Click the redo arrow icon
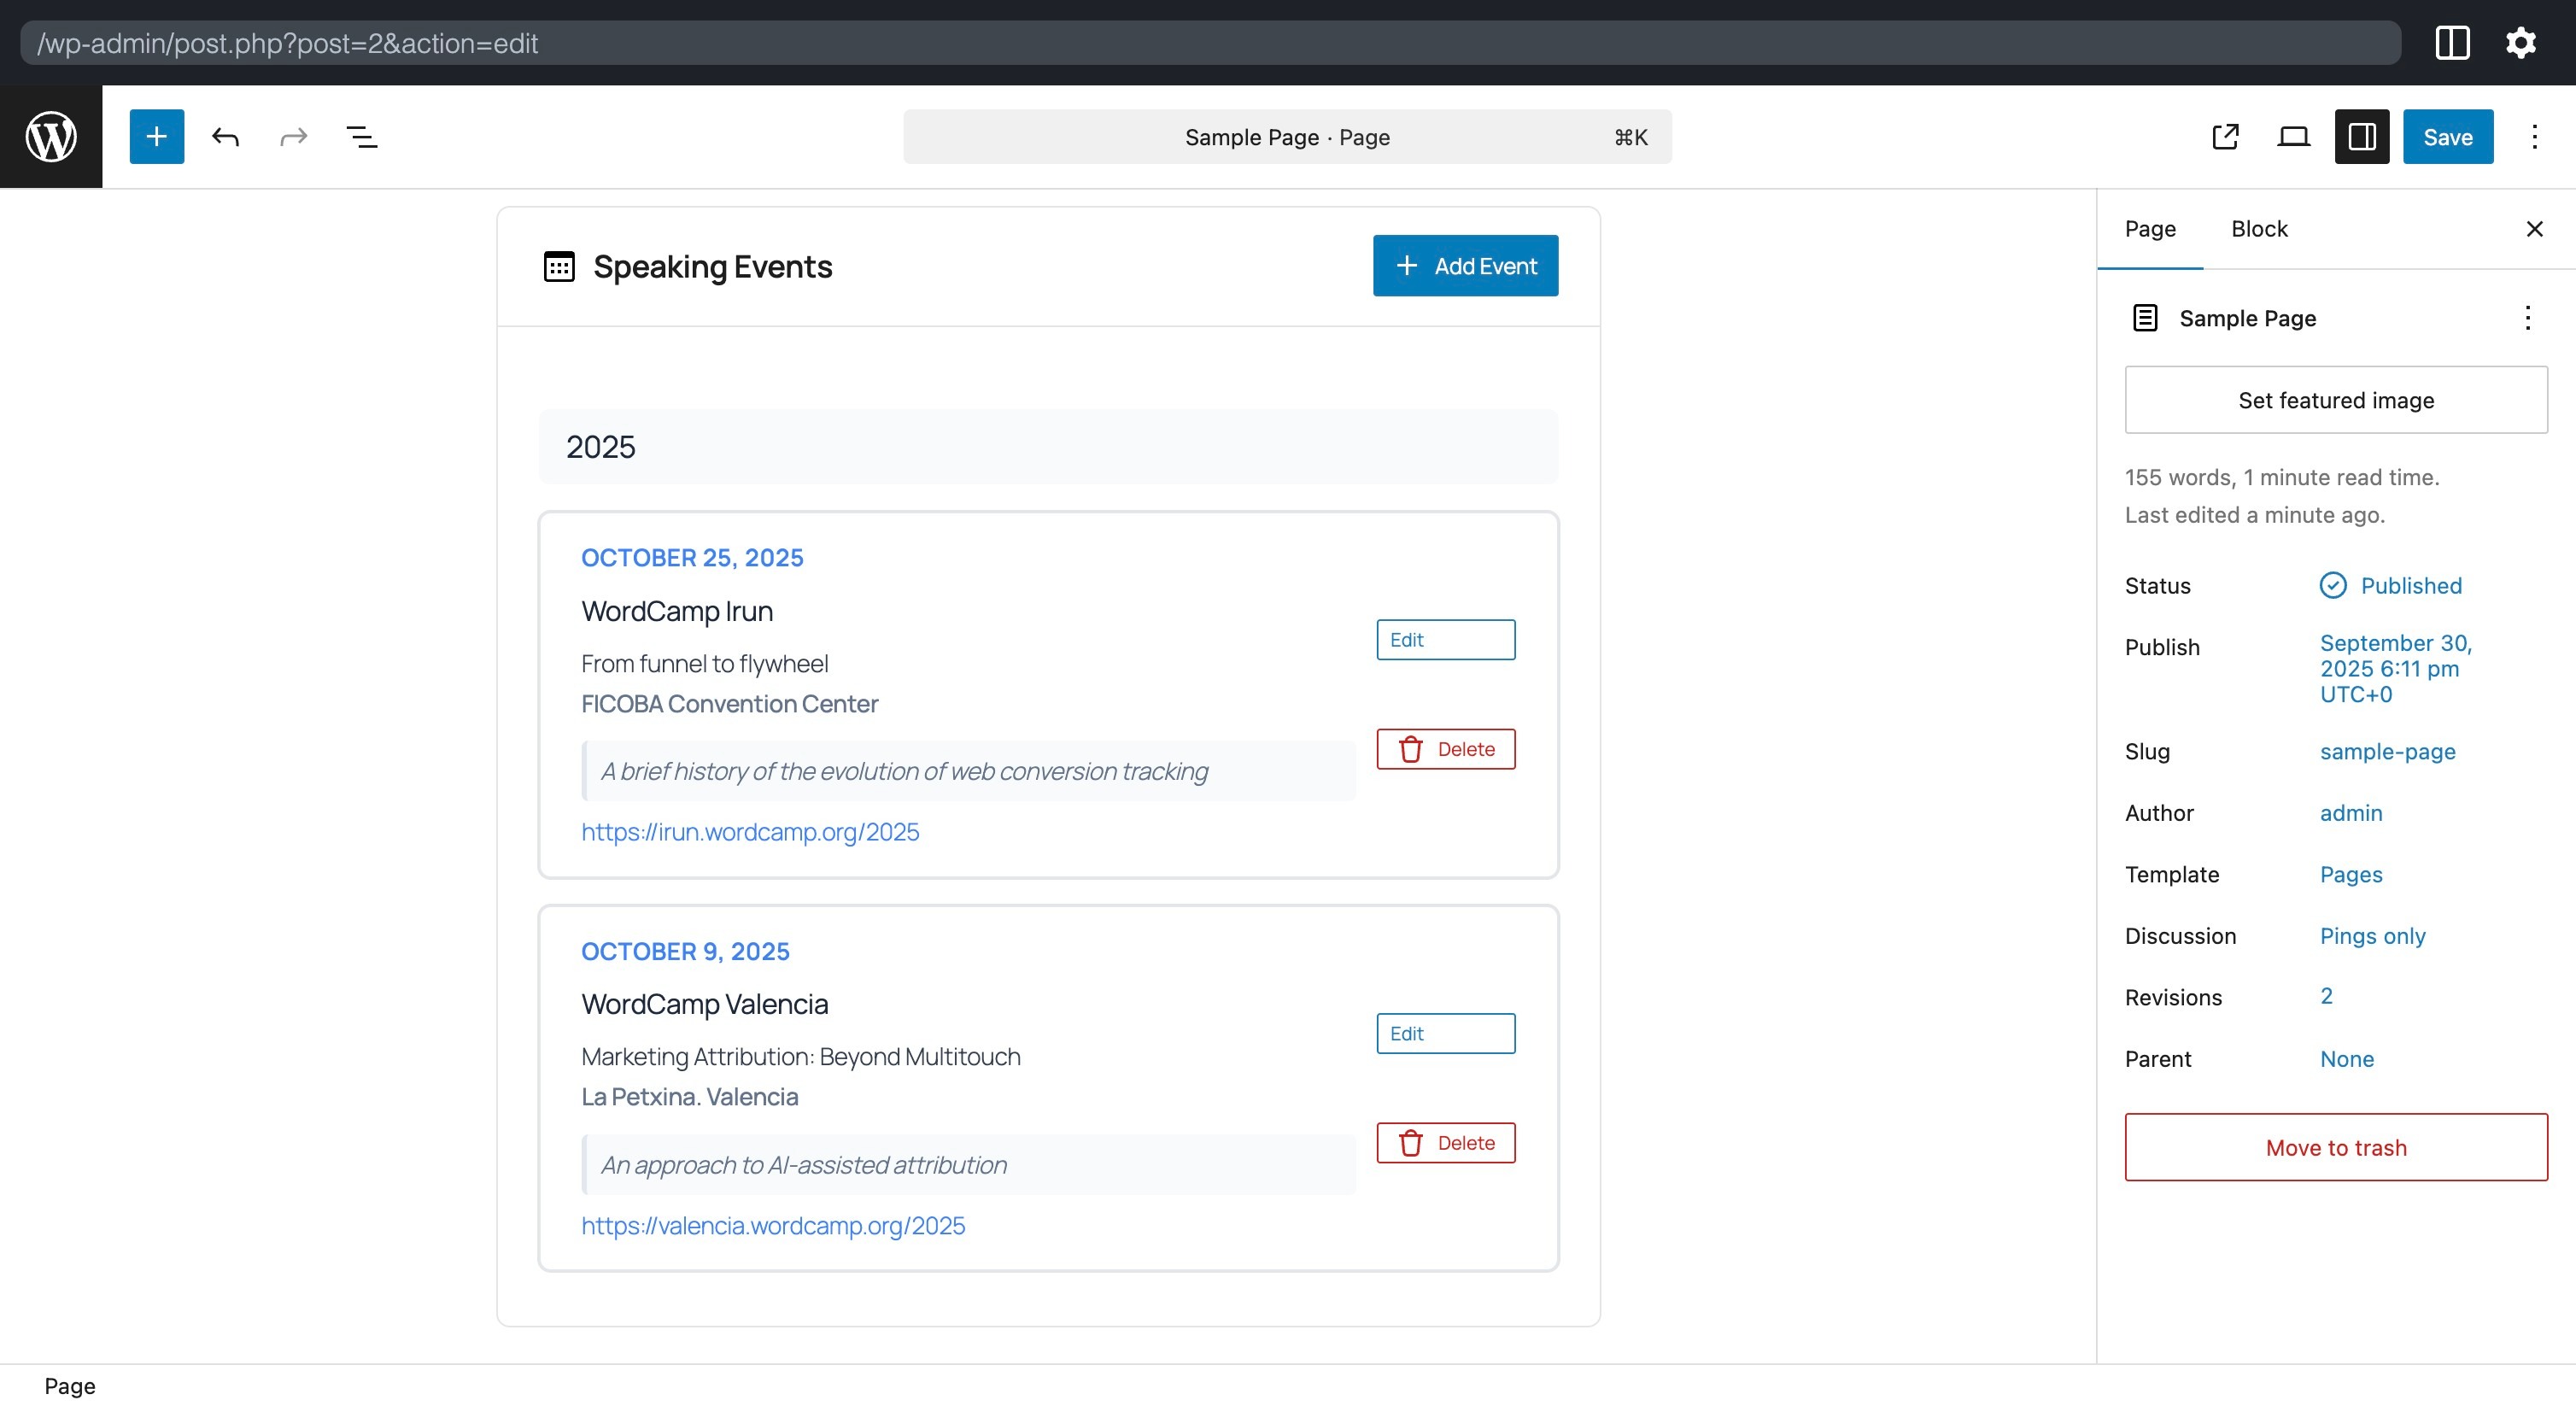This screenshot has width=2576, height=1406. [293, 137]
